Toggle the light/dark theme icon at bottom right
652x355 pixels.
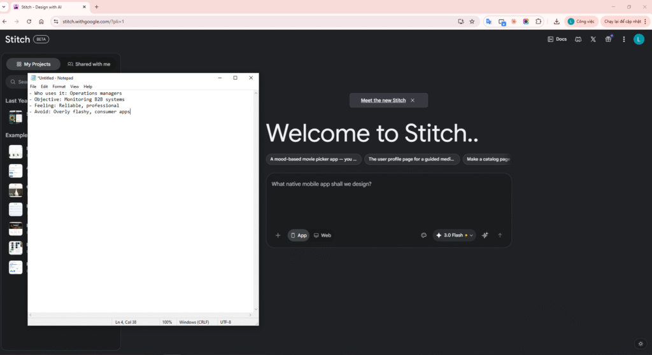point(640,344)
